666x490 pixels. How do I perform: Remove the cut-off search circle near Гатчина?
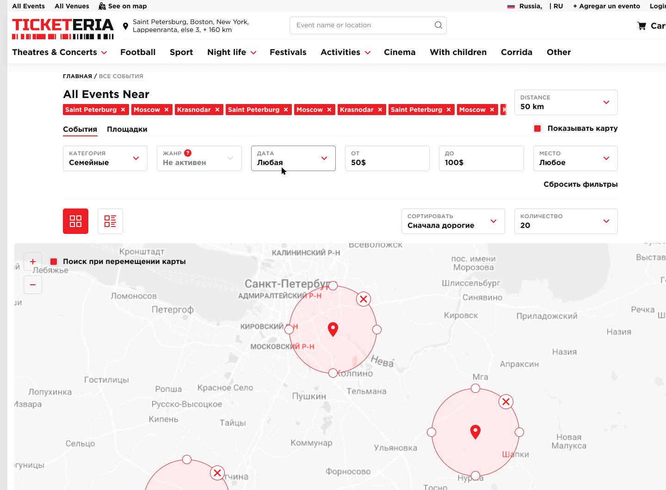(x=217, y=473)
